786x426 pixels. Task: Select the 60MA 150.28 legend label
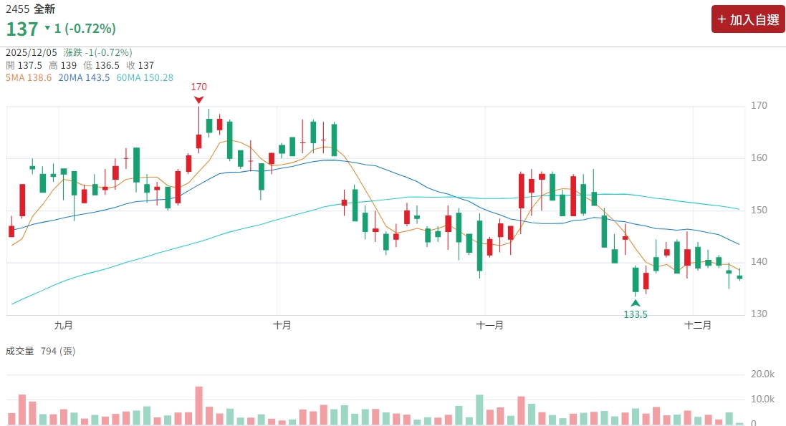145,77
